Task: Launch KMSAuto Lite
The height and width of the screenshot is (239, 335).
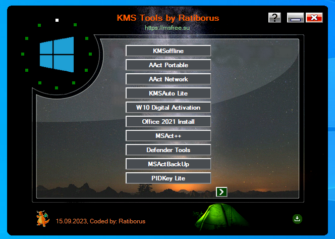Action: pyautogui.click(x=168, y=93)
